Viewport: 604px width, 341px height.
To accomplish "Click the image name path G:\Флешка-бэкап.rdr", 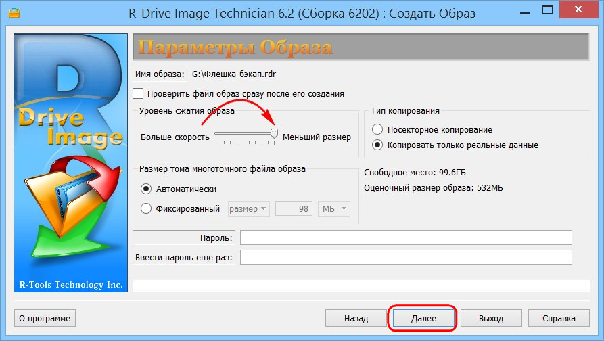I will pos(234,74).
